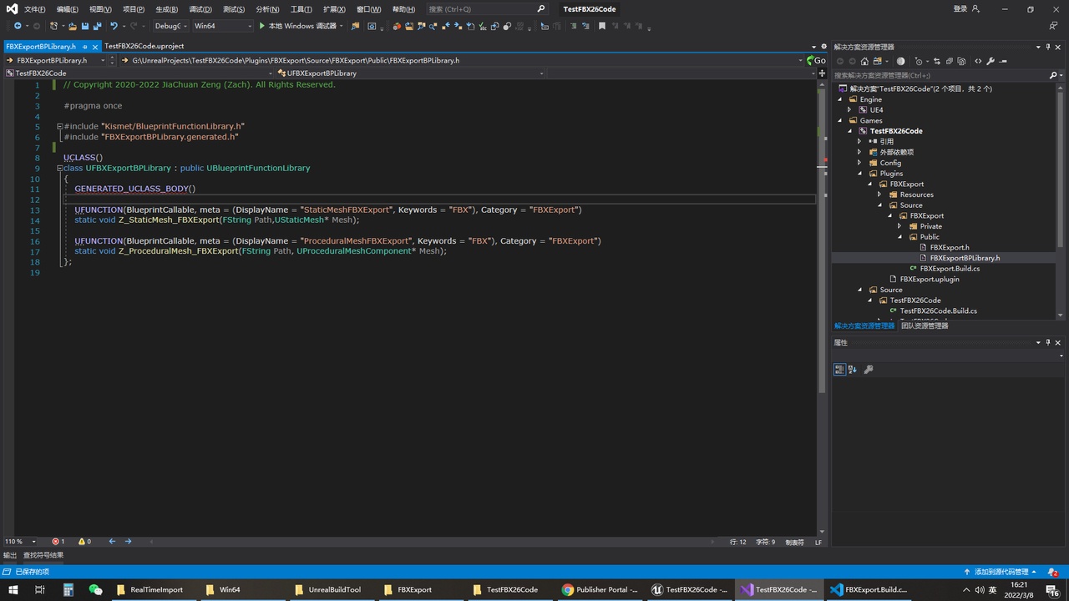Viewport: 1069px width, 601px height.
Task: Open the DebugGame configuration dropdown
Action: click(170, 26)
